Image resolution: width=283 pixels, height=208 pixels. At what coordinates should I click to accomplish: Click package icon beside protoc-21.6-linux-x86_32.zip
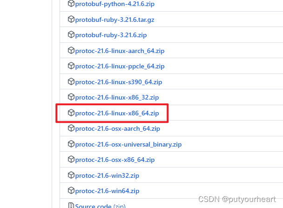[x=71, y=97]
